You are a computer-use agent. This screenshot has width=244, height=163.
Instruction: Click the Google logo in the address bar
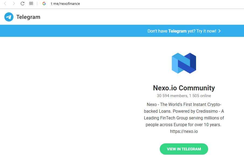pyautogui.click(x=44, y=3)
